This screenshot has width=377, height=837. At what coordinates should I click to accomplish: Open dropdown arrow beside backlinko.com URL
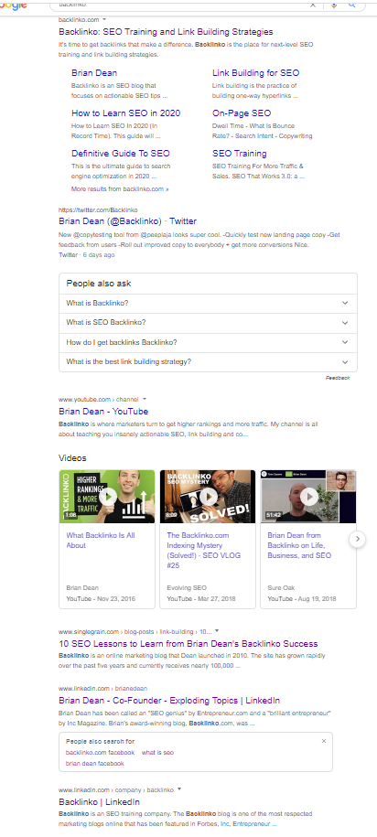pos(104,19)
